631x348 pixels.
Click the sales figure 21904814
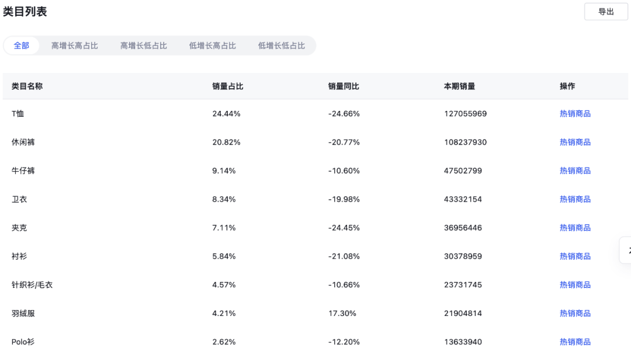tap(463, 314)
